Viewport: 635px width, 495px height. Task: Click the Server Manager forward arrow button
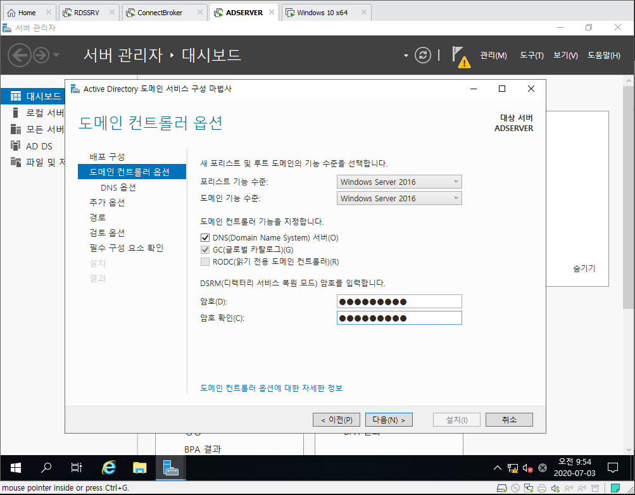click(x=41, y=55)
